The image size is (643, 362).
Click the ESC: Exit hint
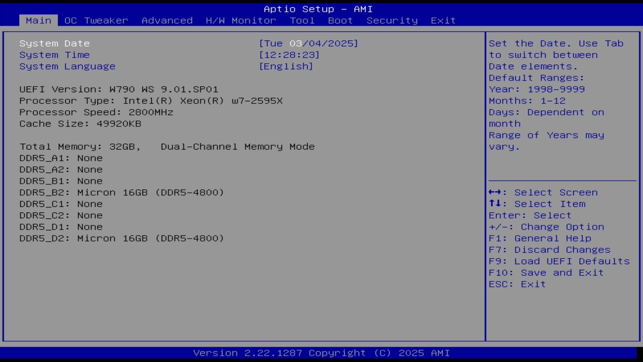tap(517, 284)
